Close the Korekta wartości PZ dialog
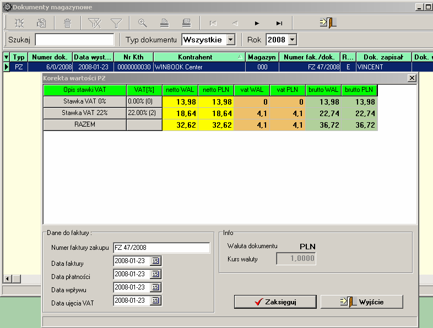The width and height of the screenshot is (433, 328). [x=412, y=78]
